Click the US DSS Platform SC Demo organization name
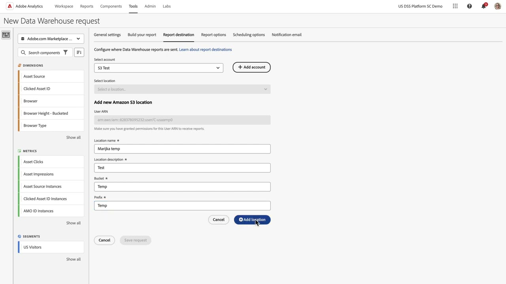The height and width of the screenshot is (284, 506). pyautogui.click(x=420, y=6)
